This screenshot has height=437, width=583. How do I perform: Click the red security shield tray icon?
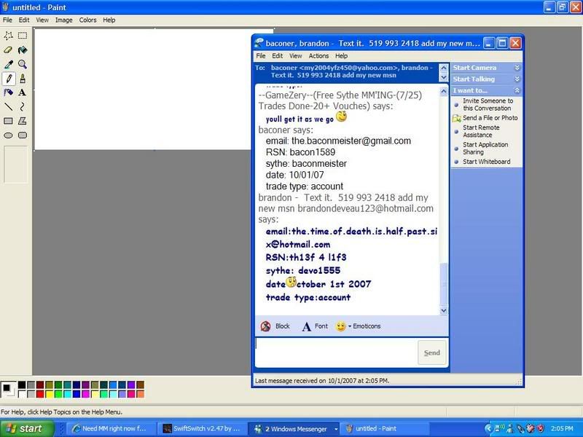(x=541, y=428)
